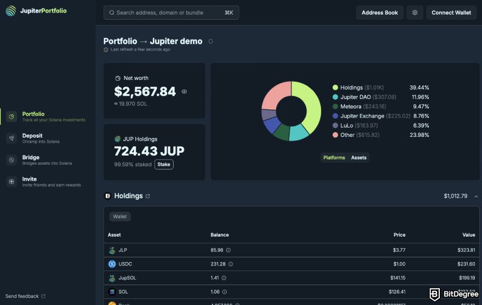The image size is (482, 305).
Task: Click the SOL token icon
Action: tap(112, 292)
